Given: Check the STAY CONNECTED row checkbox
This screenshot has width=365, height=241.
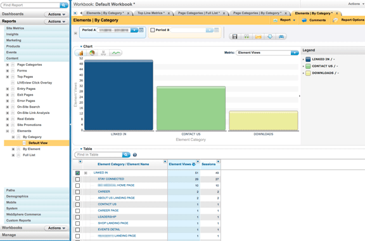Looking at the screenshot, I should pyautogui.click(x=77, y=179).
